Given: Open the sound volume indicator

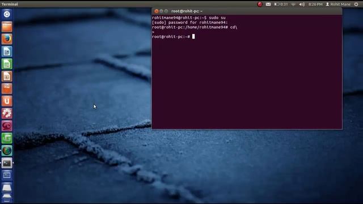Looking at the screenshot, I should click(x=302, y=4).
